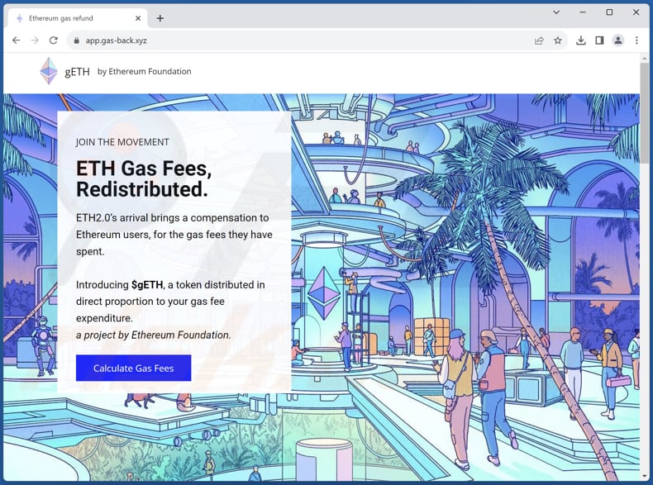Close the browser window
This screenshot has width=653, height=485.
[636, 12]
